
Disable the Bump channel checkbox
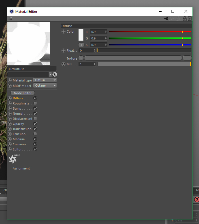[35, 108]
